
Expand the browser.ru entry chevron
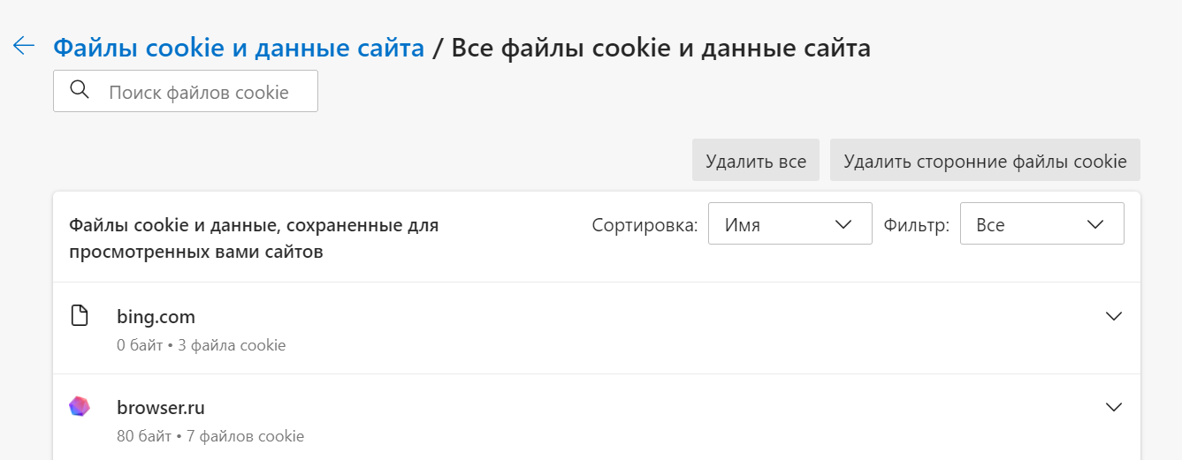[x=1114, y=407]
